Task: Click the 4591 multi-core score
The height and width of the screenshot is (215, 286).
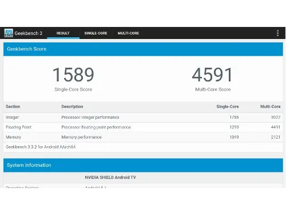Action: pyautogui.click(x=212, y=75)
